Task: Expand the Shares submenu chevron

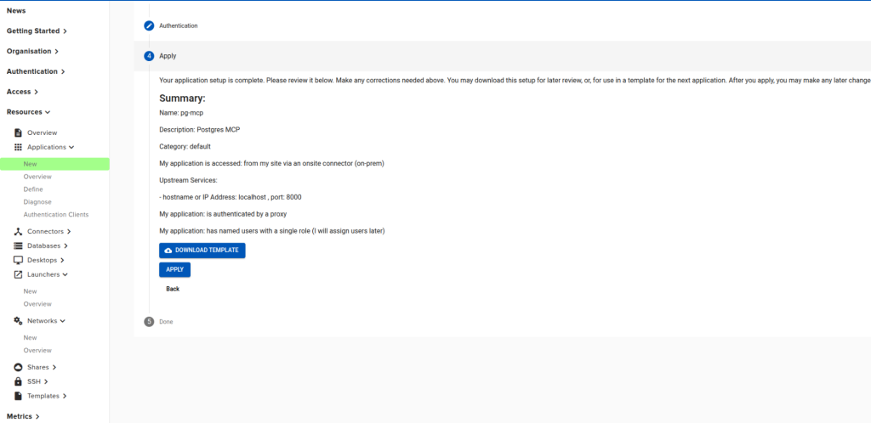Action: [54, 368]
